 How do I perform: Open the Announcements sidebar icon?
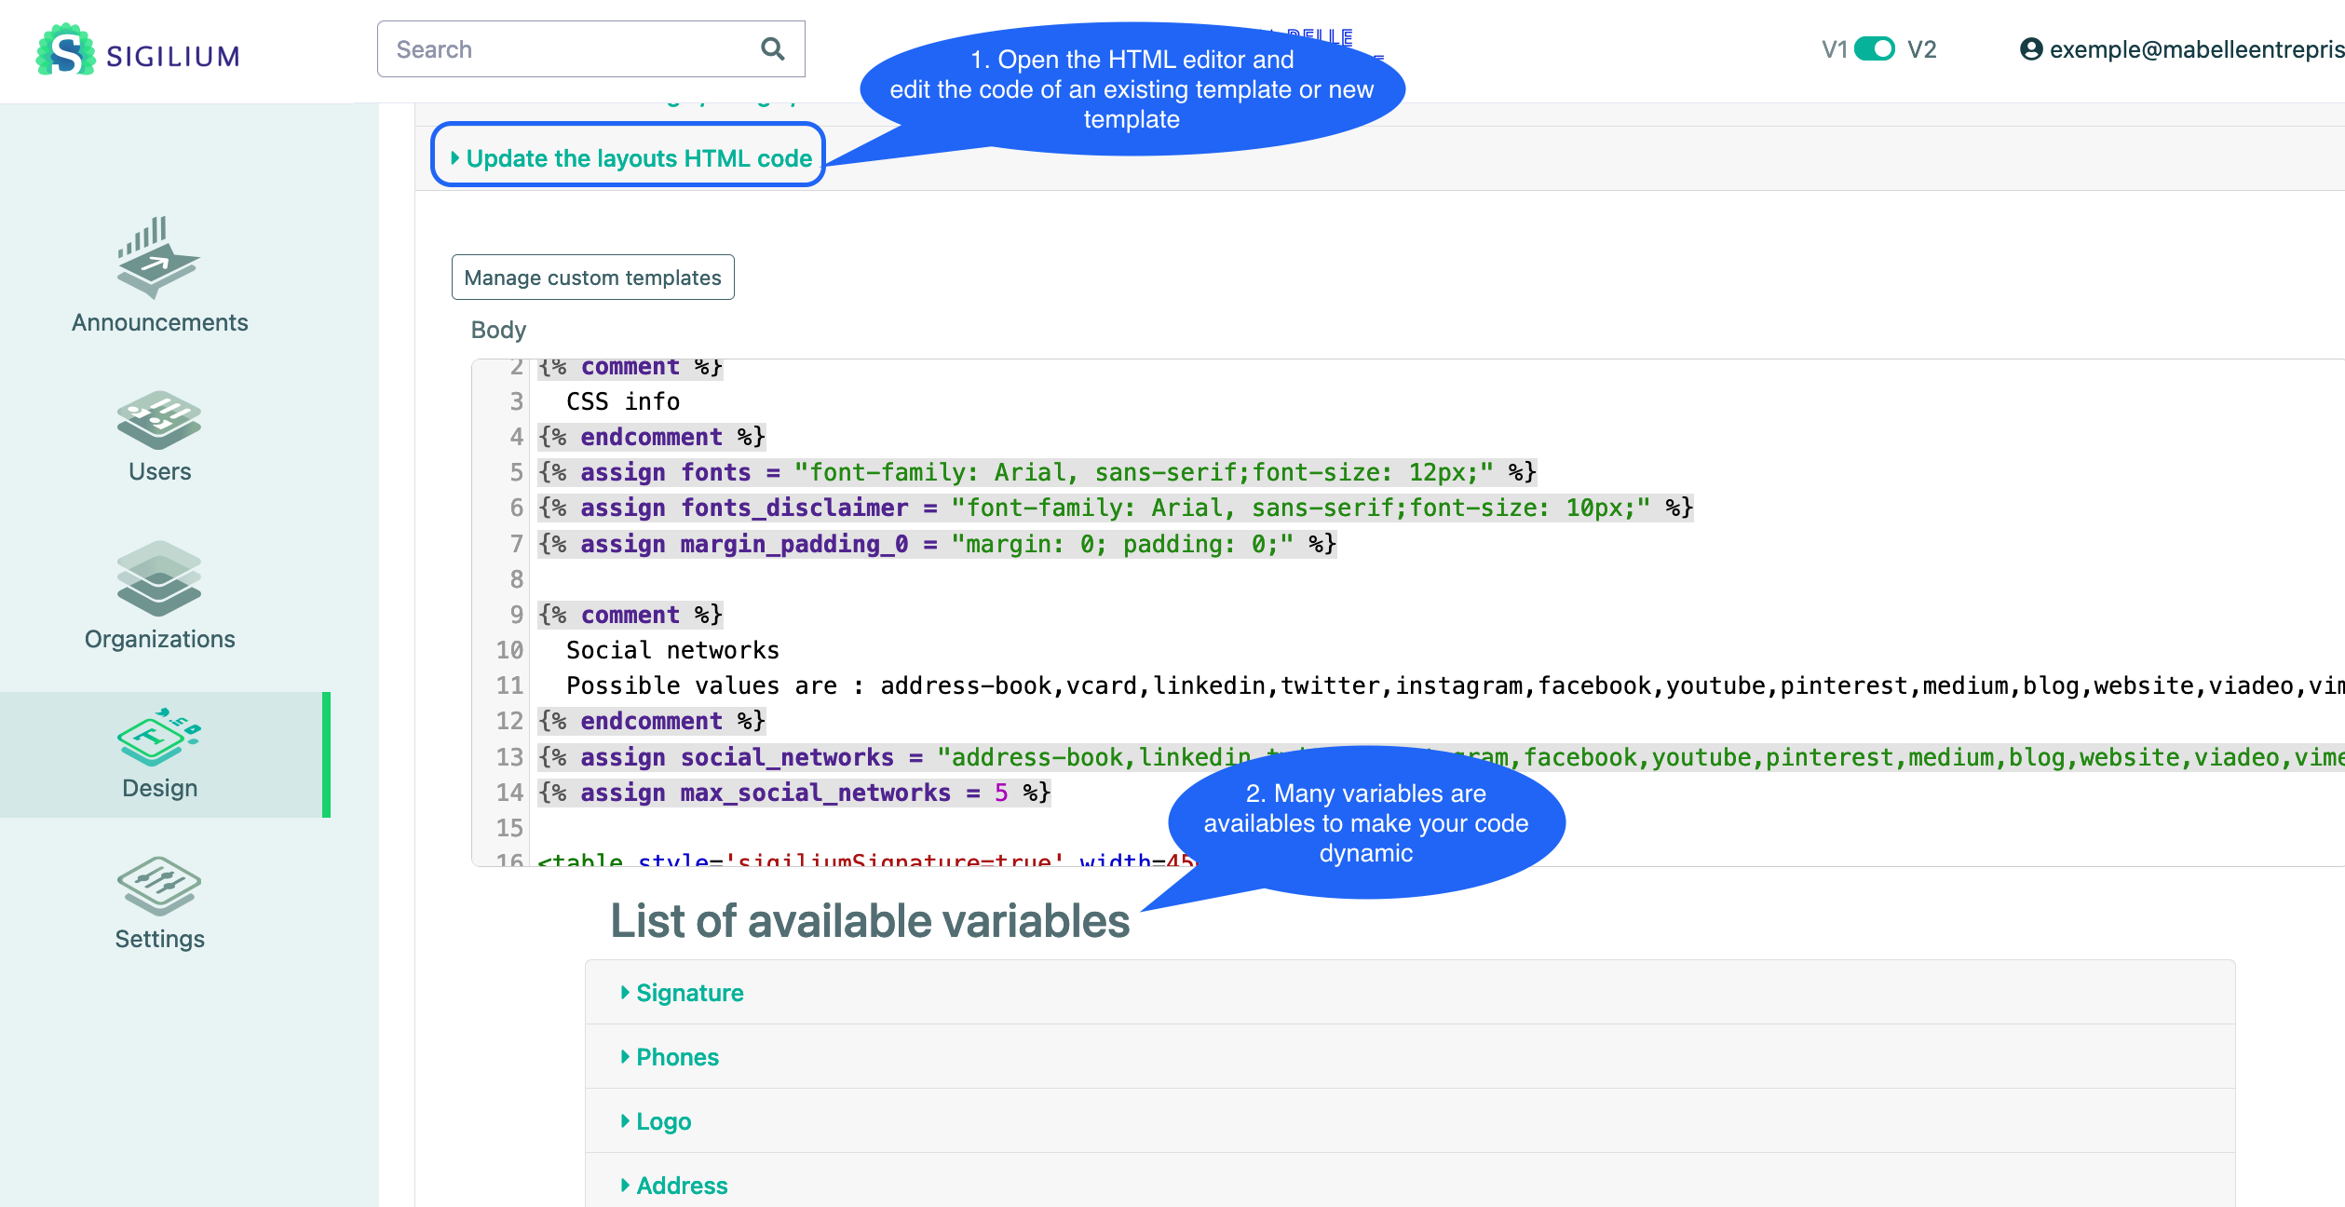pos(158,257)
